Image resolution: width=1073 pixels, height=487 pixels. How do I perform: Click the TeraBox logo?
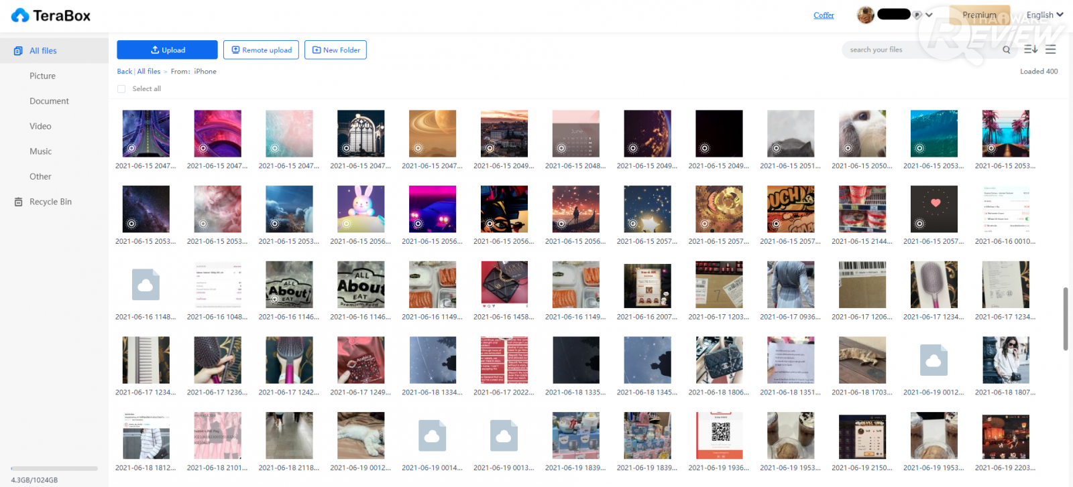point(51,15)
